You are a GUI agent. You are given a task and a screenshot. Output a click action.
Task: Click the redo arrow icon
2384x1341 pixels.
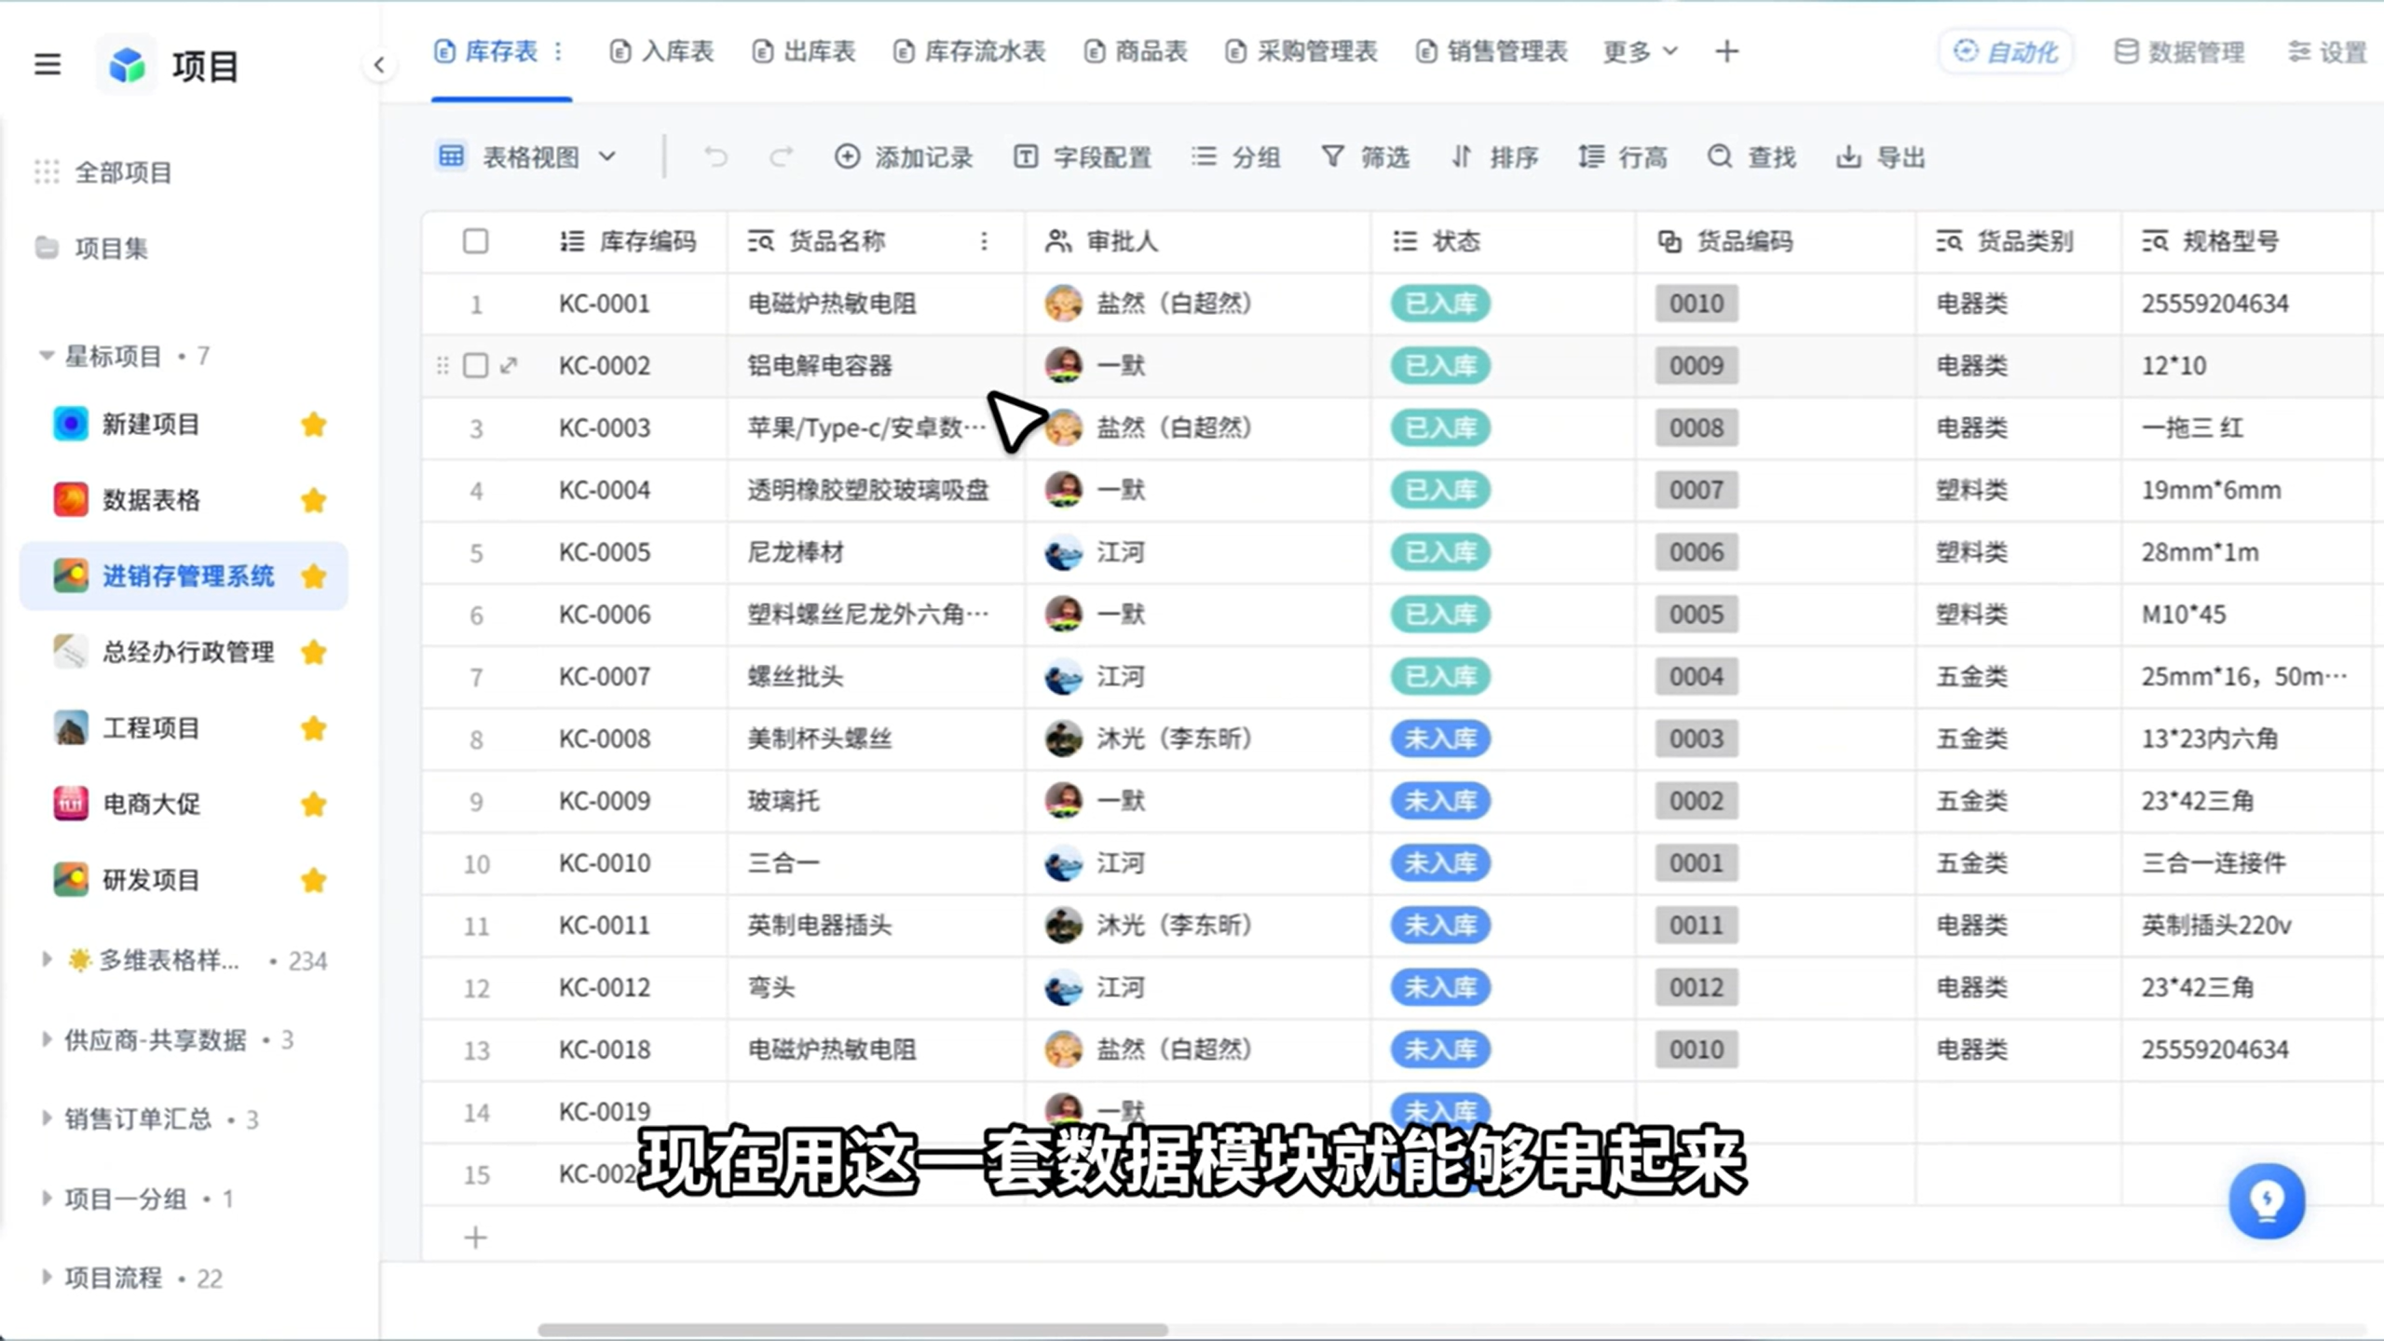pyautogui.click(x=781, y=156)
